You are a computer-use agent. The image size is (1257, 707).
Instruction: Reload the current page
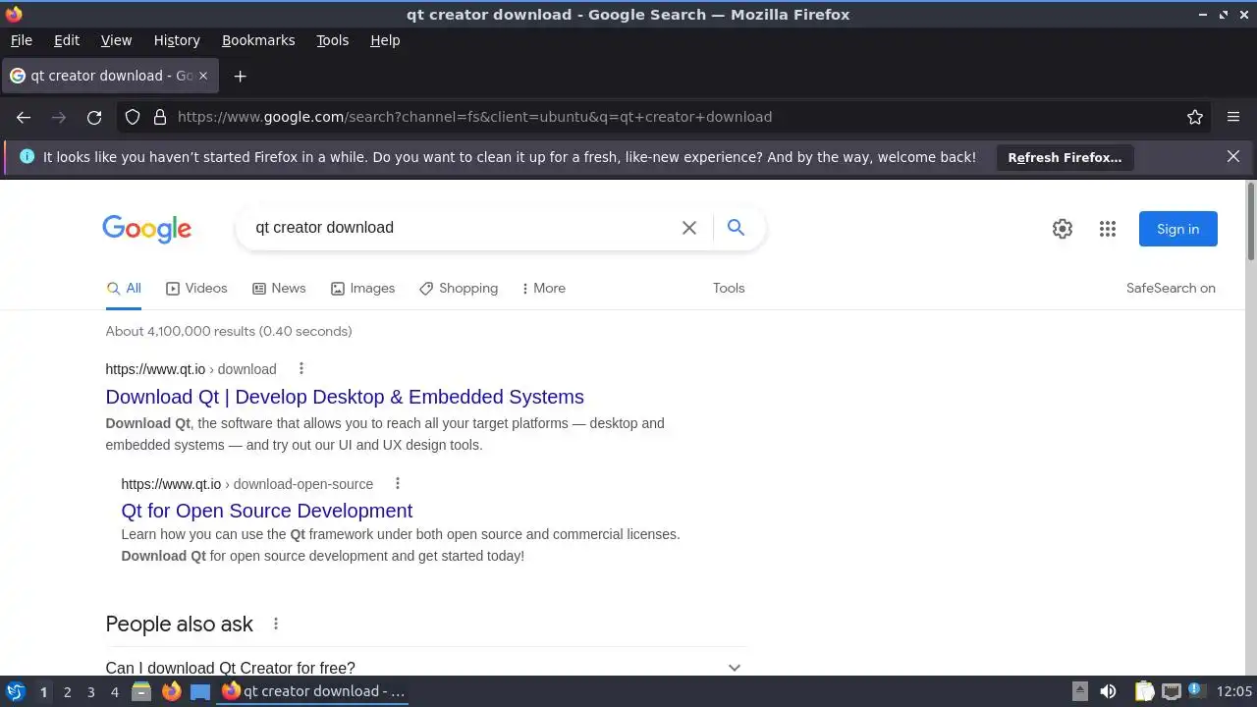[x=94, y=117]
